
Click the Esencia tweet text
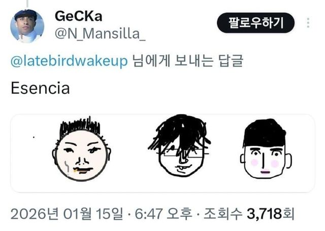(x=40, y=88)
